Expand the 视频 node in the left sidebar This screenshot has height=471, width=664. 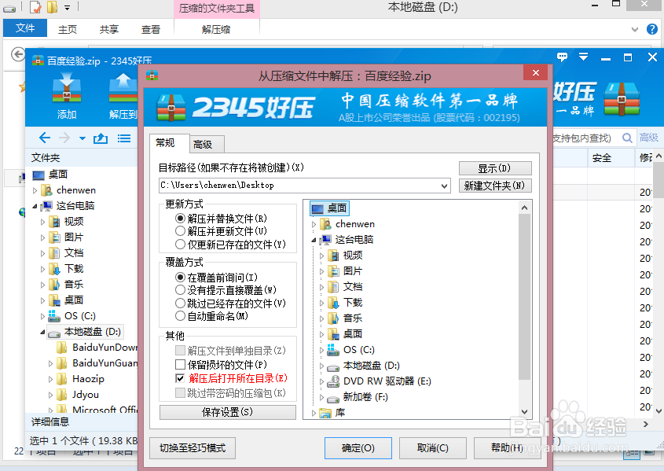pos(42,222)
